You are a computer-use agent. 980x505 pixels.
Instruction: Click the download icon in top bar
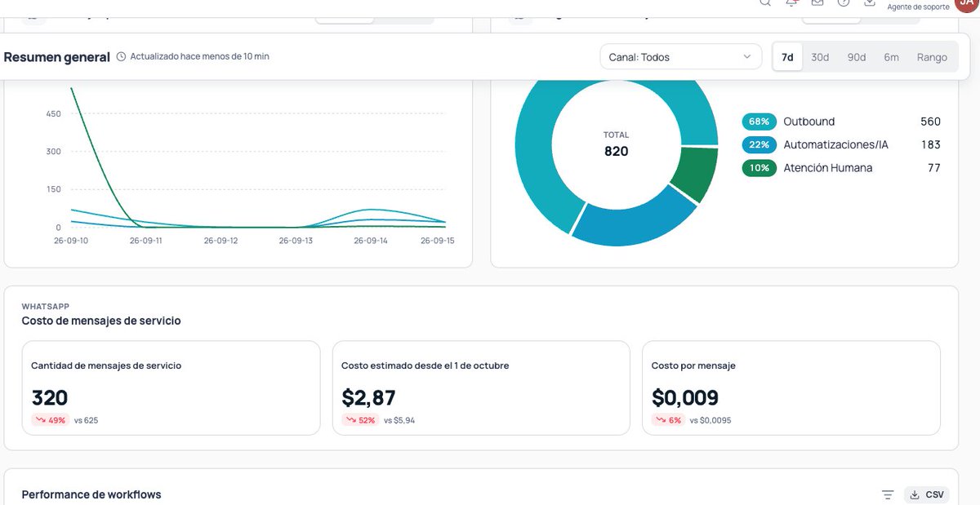870,2
